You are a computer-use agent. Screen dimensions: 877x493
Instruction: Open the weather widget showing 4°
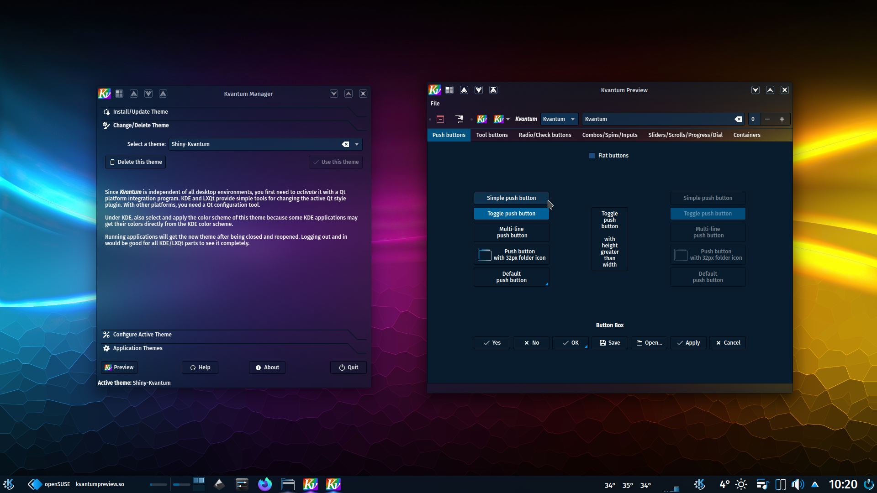(733, 484)
